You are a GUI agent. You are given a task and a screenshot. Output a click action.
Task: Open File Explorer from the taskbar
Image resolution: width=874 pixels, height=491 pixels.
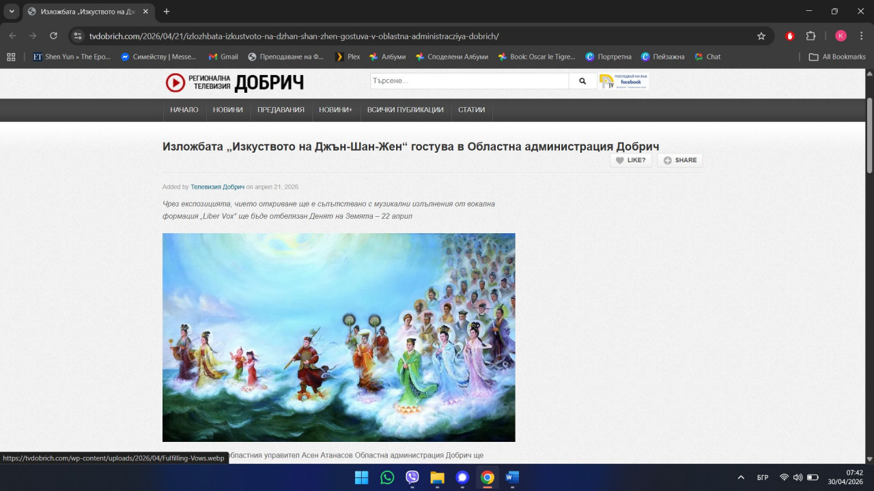[437, 477]
